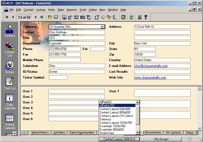The image size is (203, 142).
Task: Select Contact Layout 640x480 from list
Action: tap(117, 109)
